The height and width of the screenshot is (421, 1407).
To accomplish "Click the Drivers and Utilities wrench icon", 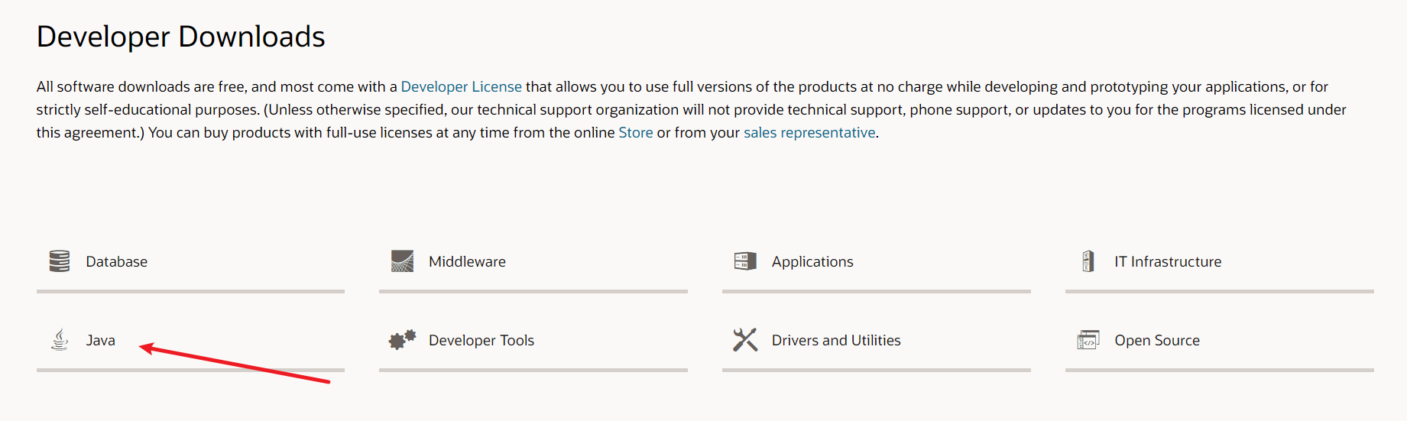I will click(x=745, y=339).
